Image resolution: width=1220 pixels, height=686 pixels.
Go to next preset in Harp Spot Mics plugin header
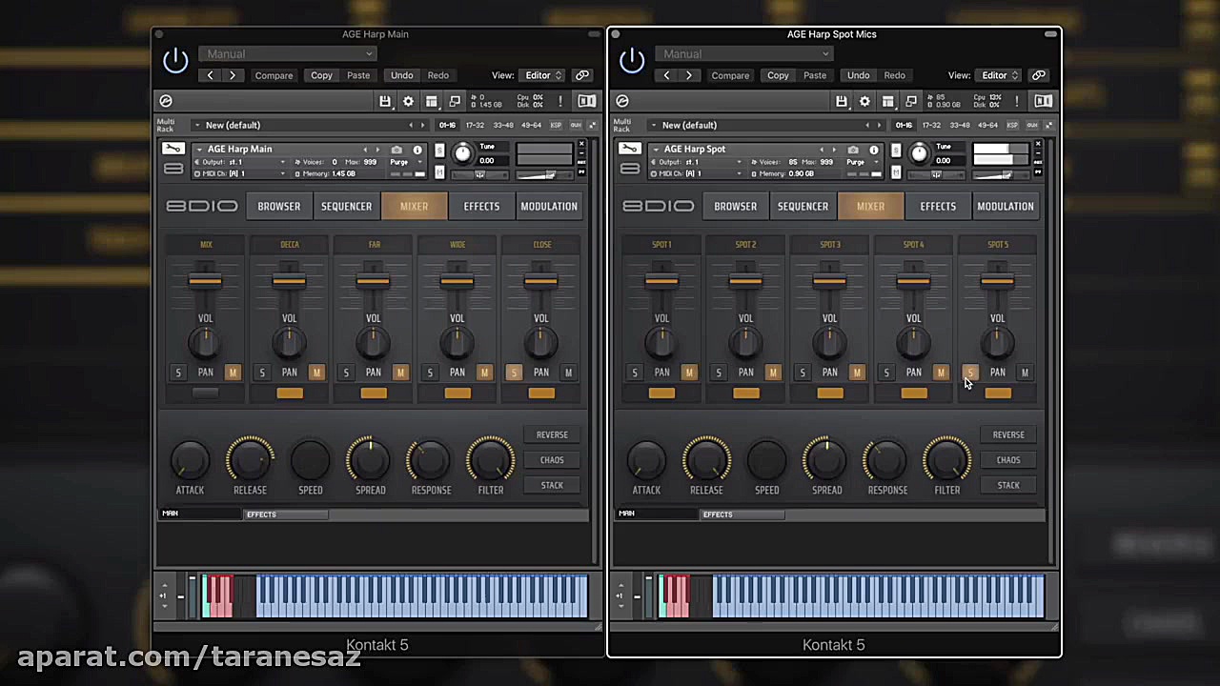pyautogui.click(x=688, y=75)
